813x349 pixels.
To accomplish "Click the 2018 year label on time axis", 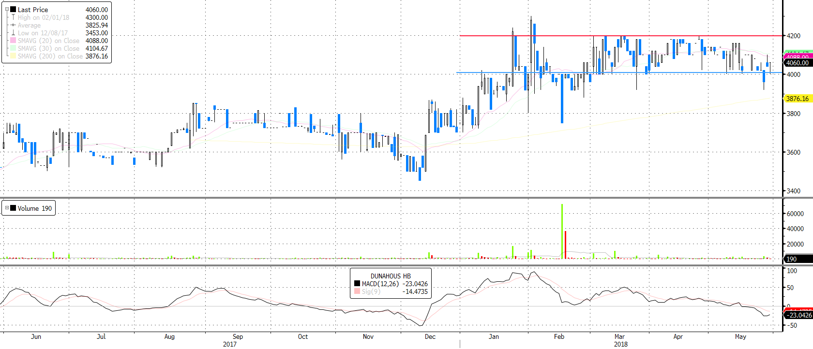I will pos(621,344).
